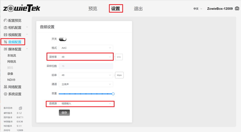Click the 网络配置 network icon in sidebar
The height and width of the screenshot is (132, 241).
click(5, 87)
